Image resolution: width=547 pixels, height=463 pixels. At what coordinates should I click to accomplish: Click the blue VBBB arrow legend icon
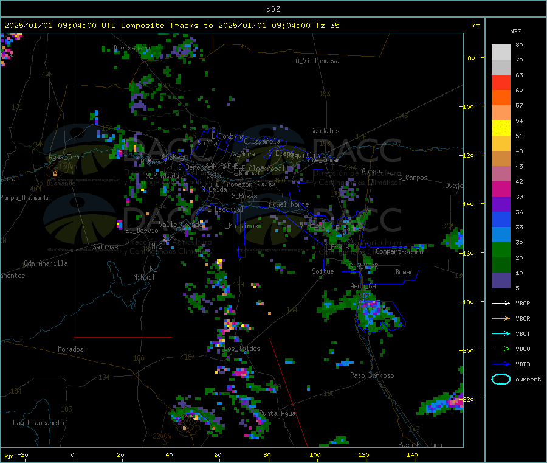coord(501,364)
